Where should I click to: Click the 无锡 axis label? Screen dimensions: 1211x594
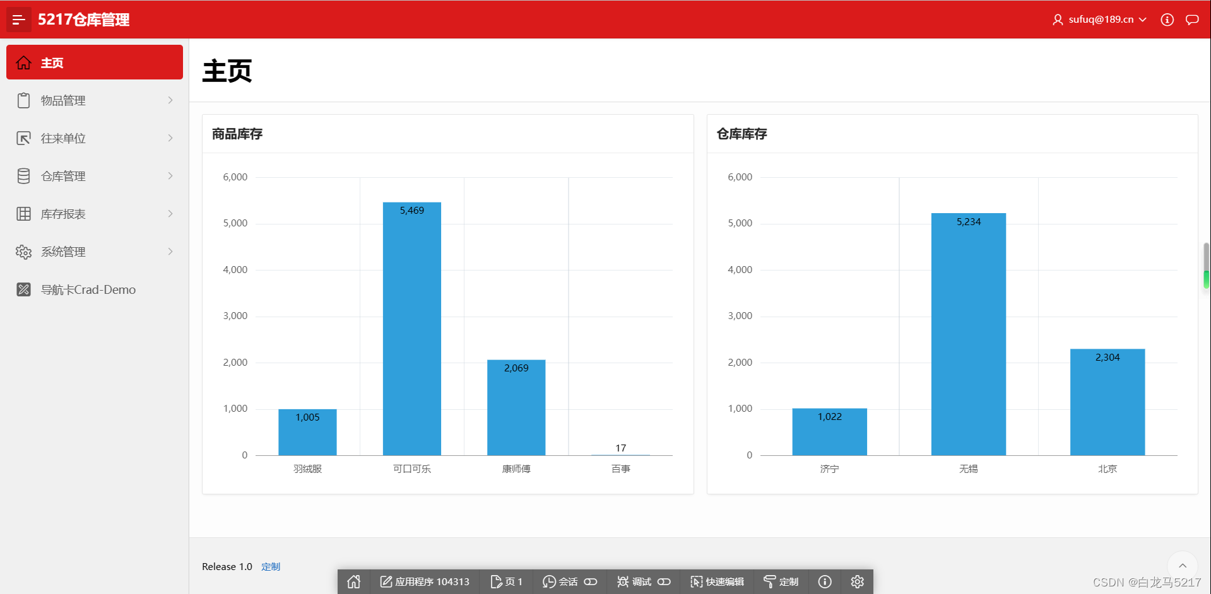click(x=969, y=469)
